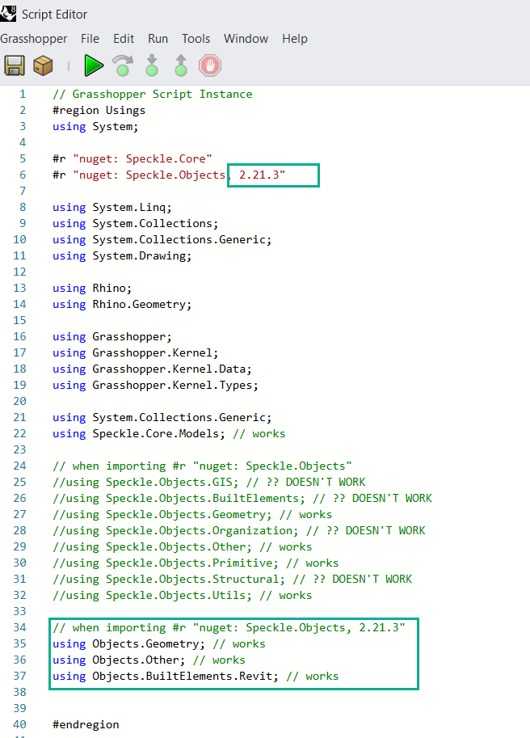Click line number 6 in gutter
530x738 pixels.
click(x=23, y=175)
